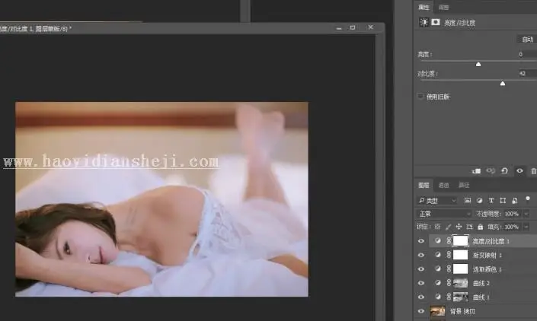
Task: Lock transparent pixels icon
Action: (437, 227)
